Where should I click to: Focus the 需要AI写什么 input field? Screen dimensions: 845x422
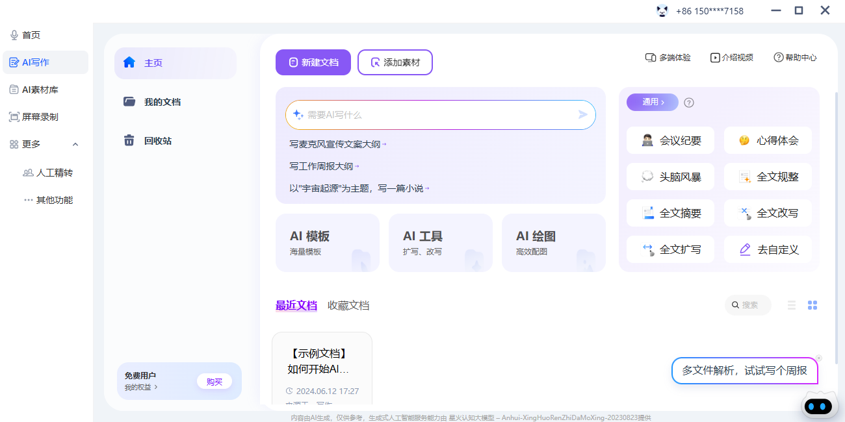(441, 115)
